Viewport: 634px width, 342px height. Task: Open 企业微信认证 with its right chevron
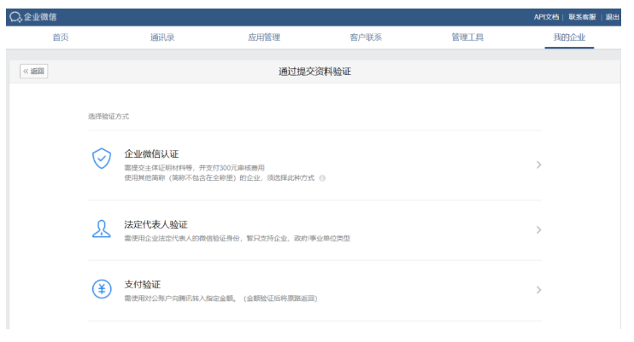[x=538, y=165]
